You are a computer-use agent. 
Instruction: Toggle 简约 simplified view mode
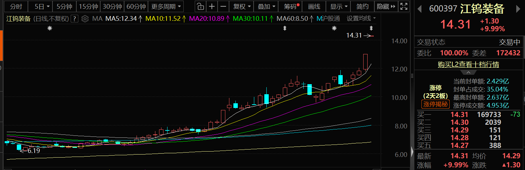point(362,6)
